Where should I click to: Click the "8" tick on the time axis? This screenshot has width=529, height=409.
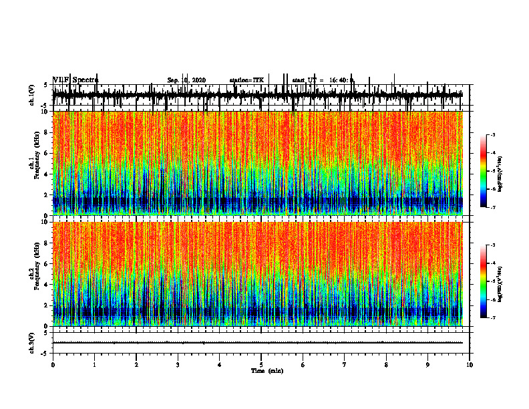click(386, 365)
